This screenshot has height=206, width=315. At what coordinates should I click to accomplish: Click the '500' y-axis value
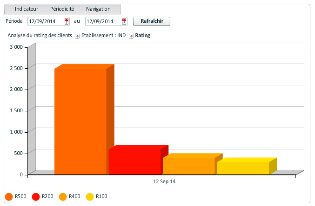[18, 153]
